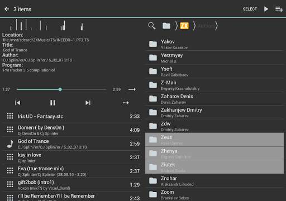Click the Znahar author name
The height and width of the screenshot is (201, 286).
point(169,178)
